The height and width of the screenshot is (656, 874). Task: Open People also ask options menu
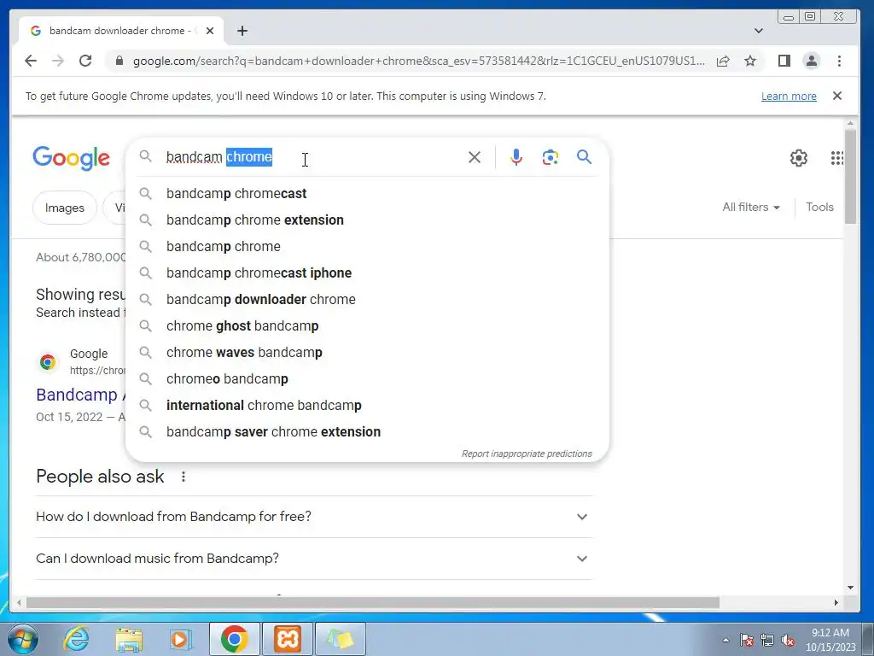[x=183, y=477]
